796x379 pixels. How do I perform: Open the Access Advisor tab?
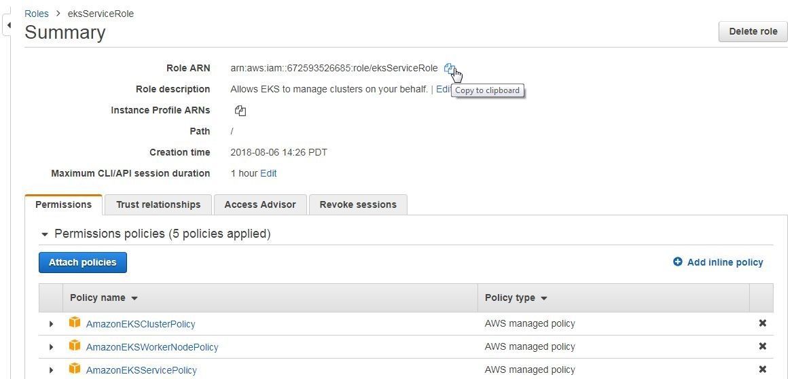click(x=260, y=204)
